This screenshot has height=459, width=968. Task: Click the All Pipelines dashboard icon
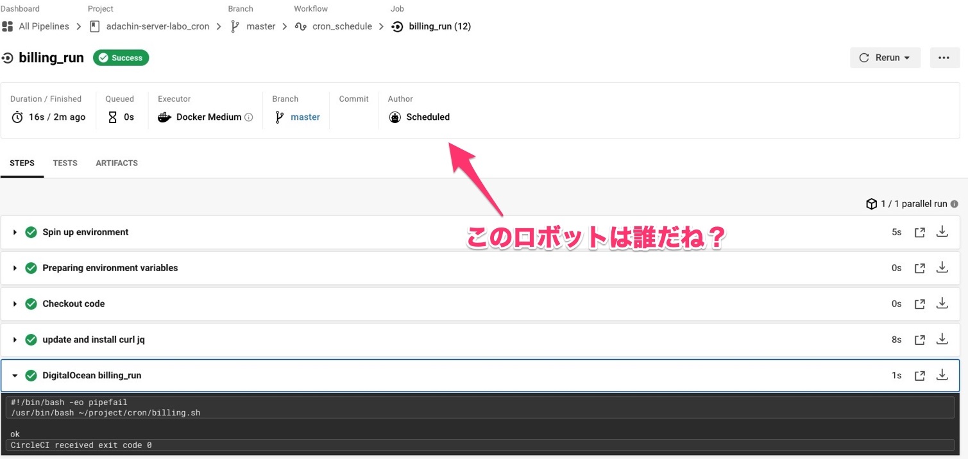click(8, 26)
